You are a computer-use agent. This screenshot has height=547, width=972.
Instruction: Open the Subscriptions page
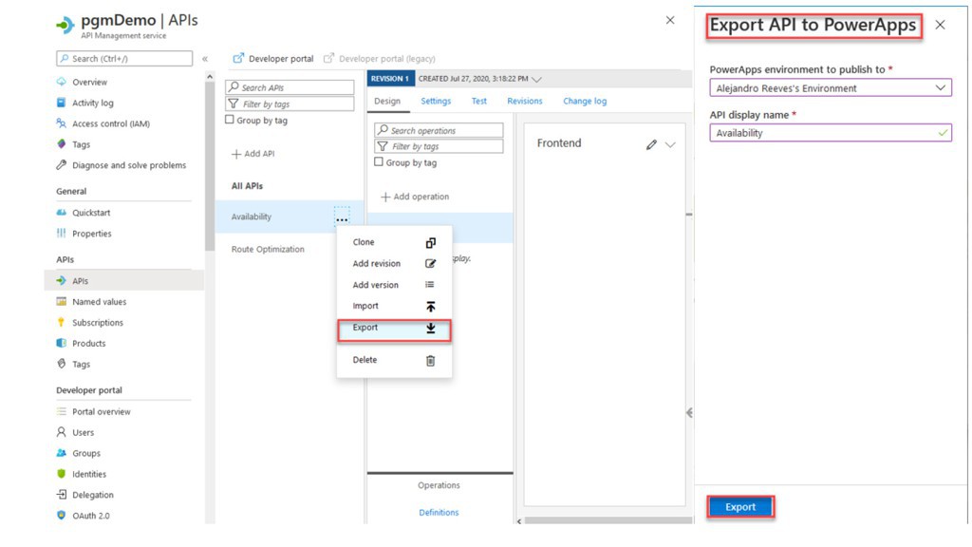tap(98, 323)
